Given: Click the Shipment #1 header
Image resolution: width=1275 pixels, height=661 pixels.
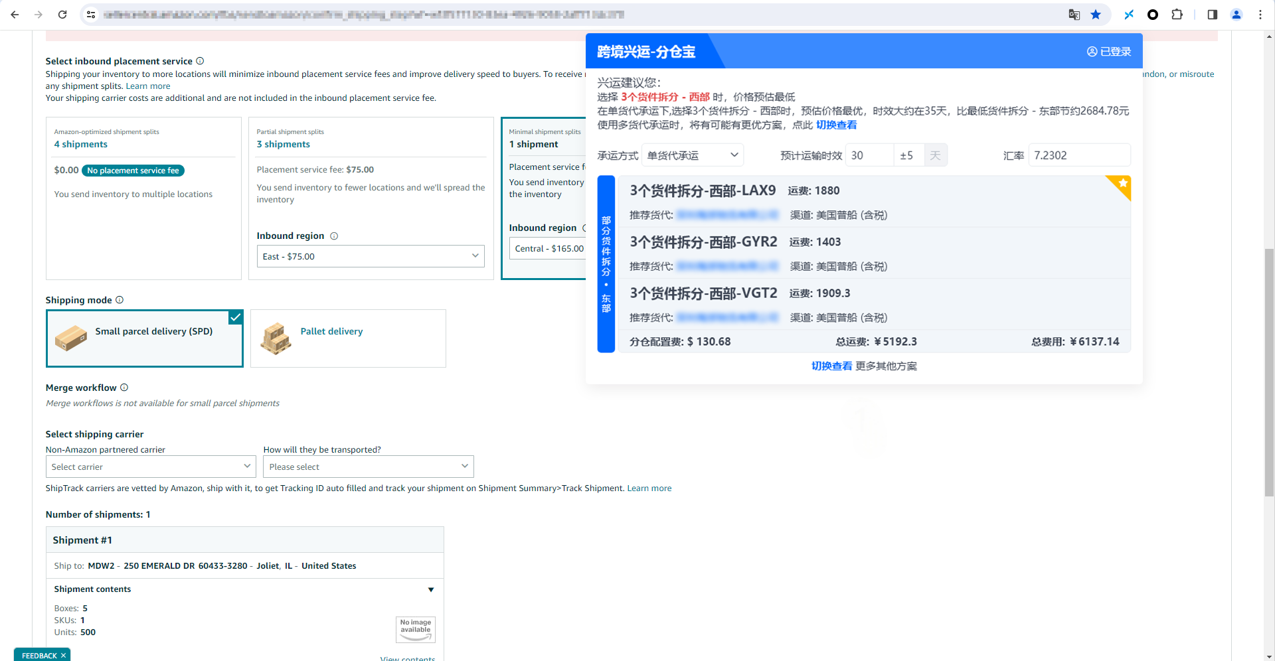Looking at the screenshot, I should (x=244, y=540).
